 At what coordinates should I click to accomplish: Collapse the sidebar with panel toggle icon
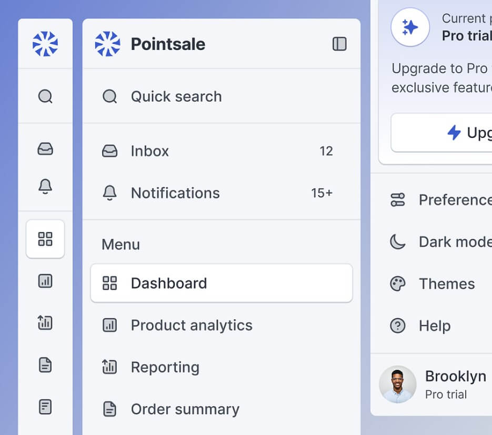tap(339, 44)
